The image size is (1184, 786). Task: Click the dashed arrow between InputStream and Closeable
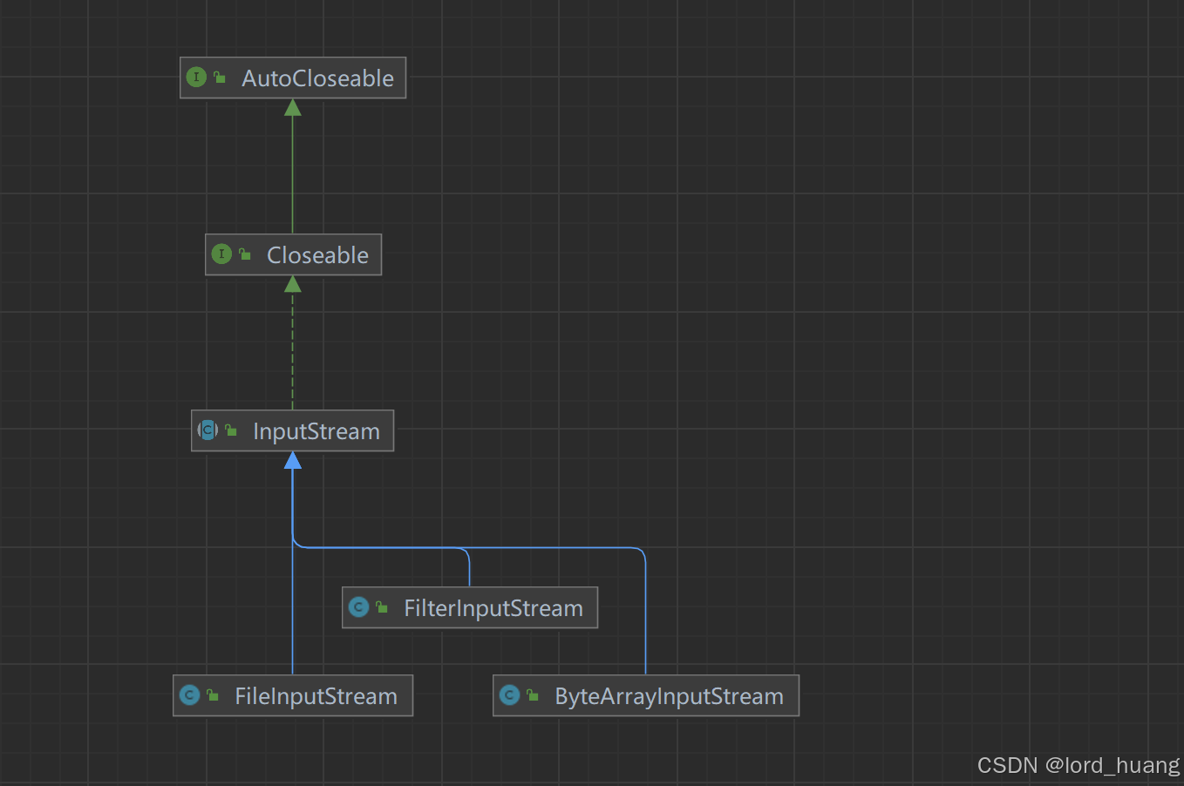pyautogui.click(x=293, y=349)
